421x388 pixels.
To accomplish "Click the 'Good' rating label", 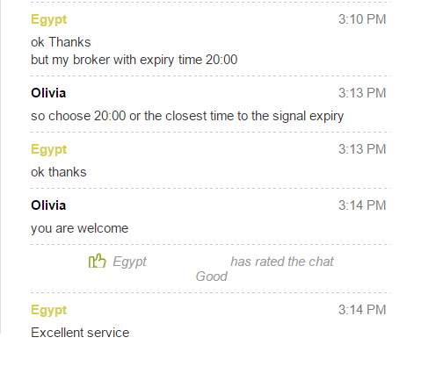I will tap(212, 277).
